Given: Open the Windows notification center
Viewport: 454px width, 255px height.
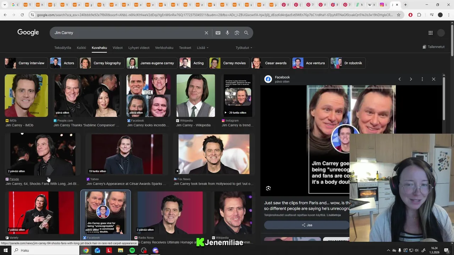Looking at the screenshot, I should [x=446, y=250].
